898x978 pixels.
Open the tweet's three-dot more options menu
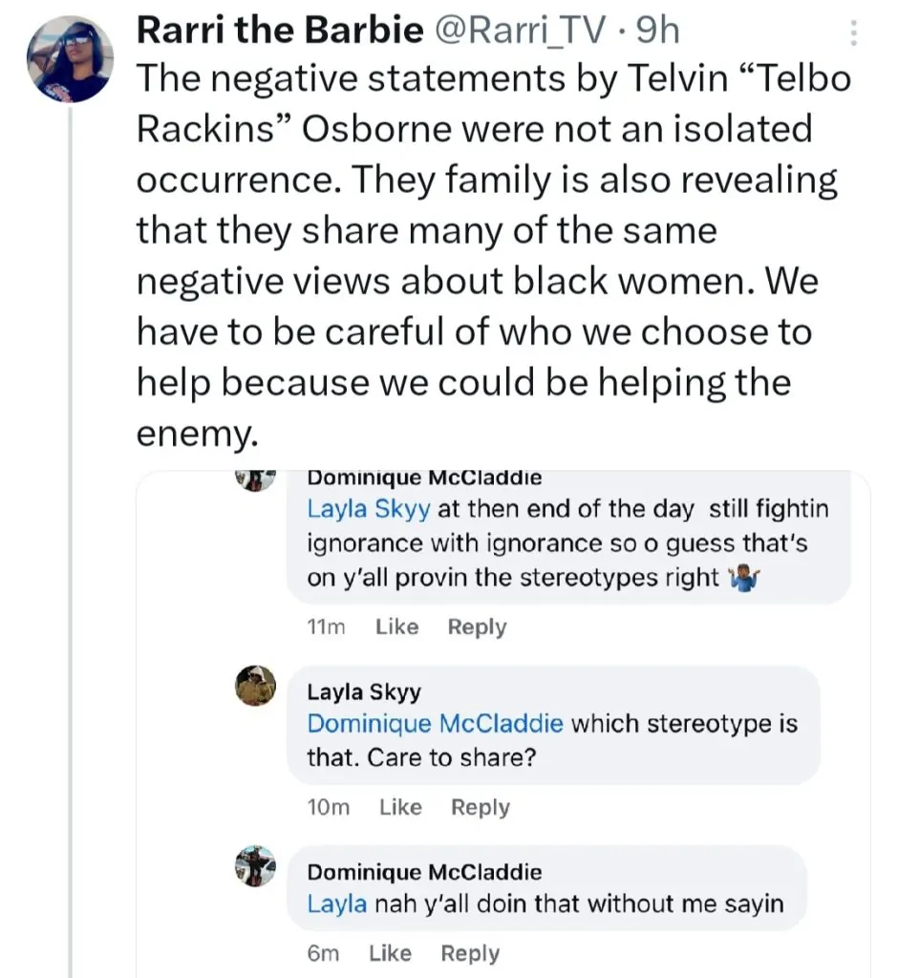(x=853, y=35)
